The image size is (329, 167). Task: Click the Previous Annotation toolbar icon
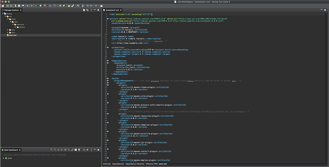click(82, 6)
